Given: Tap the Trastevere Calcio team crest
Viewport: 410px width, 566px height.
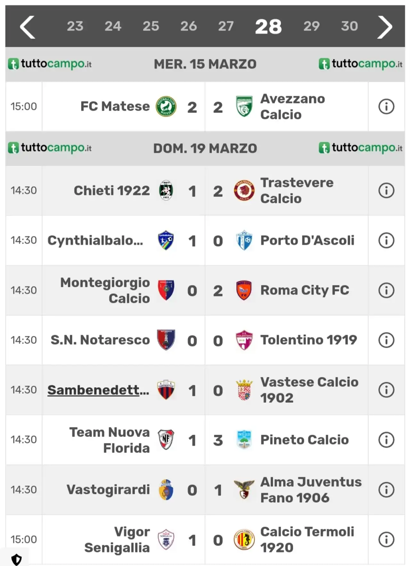Looking at the screenshot, I should 244,190.
